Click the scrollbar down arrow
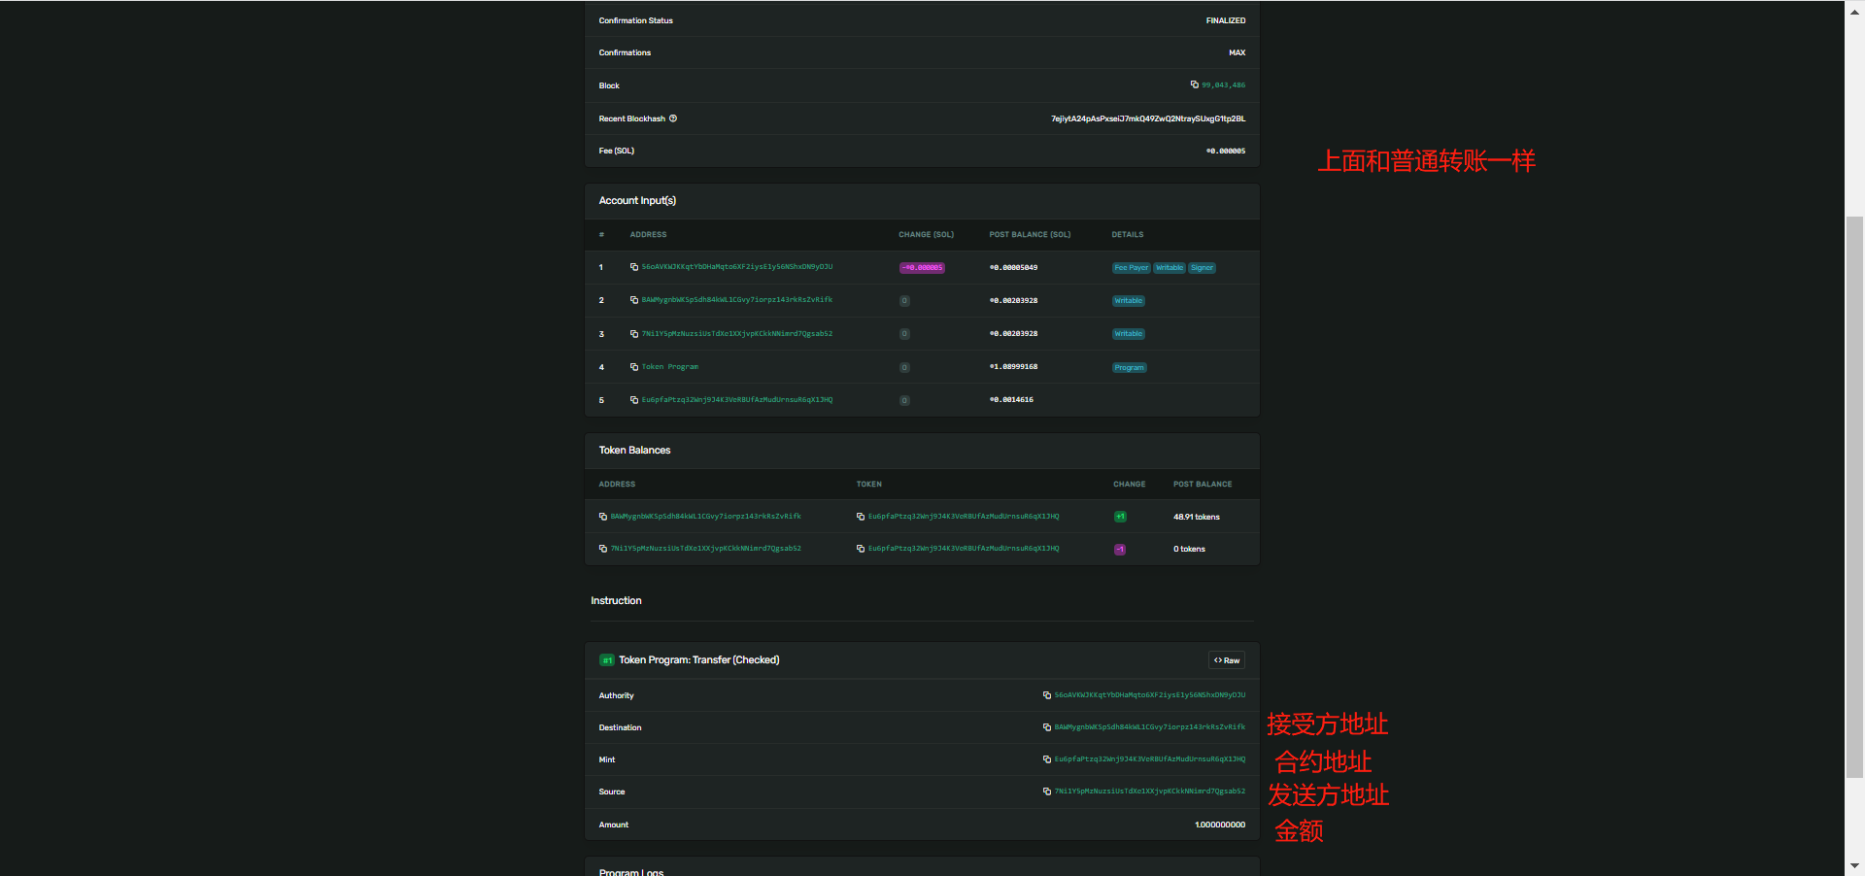The width and height of the screenshot is (1865, 876). [x=1854, y=865]
